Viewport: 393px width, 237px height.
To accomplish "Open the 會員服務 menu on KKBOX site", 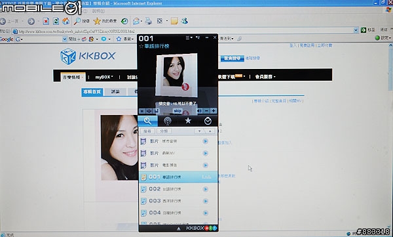I will click(265, 77).
